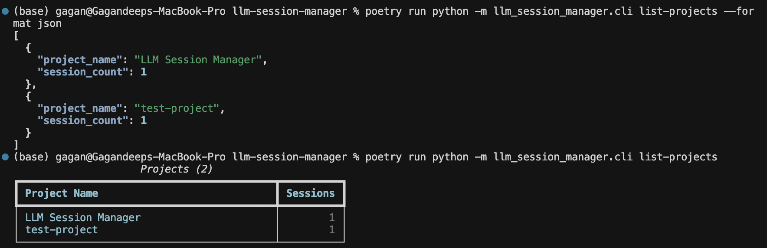767x248 pixels.
Task: Click the green "LLM Session Manager" JSON value
Action: tap(198, 60)
